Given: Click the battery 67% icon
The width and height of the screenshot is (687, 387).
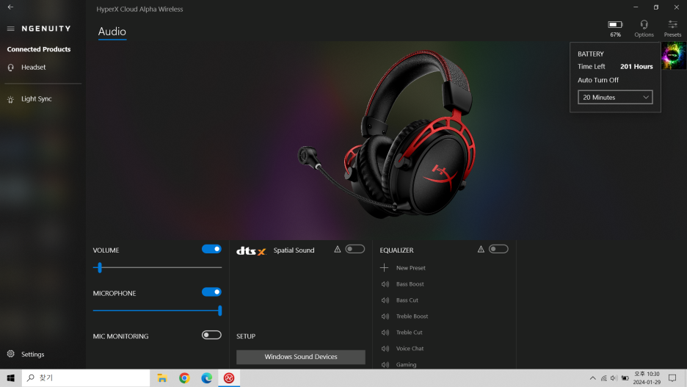Looking at the screenshot, I should pos(615,24).
